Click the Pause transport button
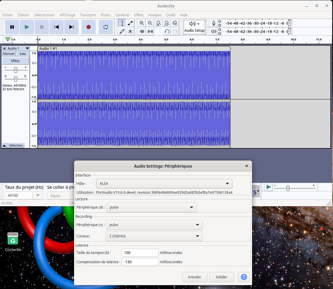Viewport: 333px width, 289px height. pos(12,27)
